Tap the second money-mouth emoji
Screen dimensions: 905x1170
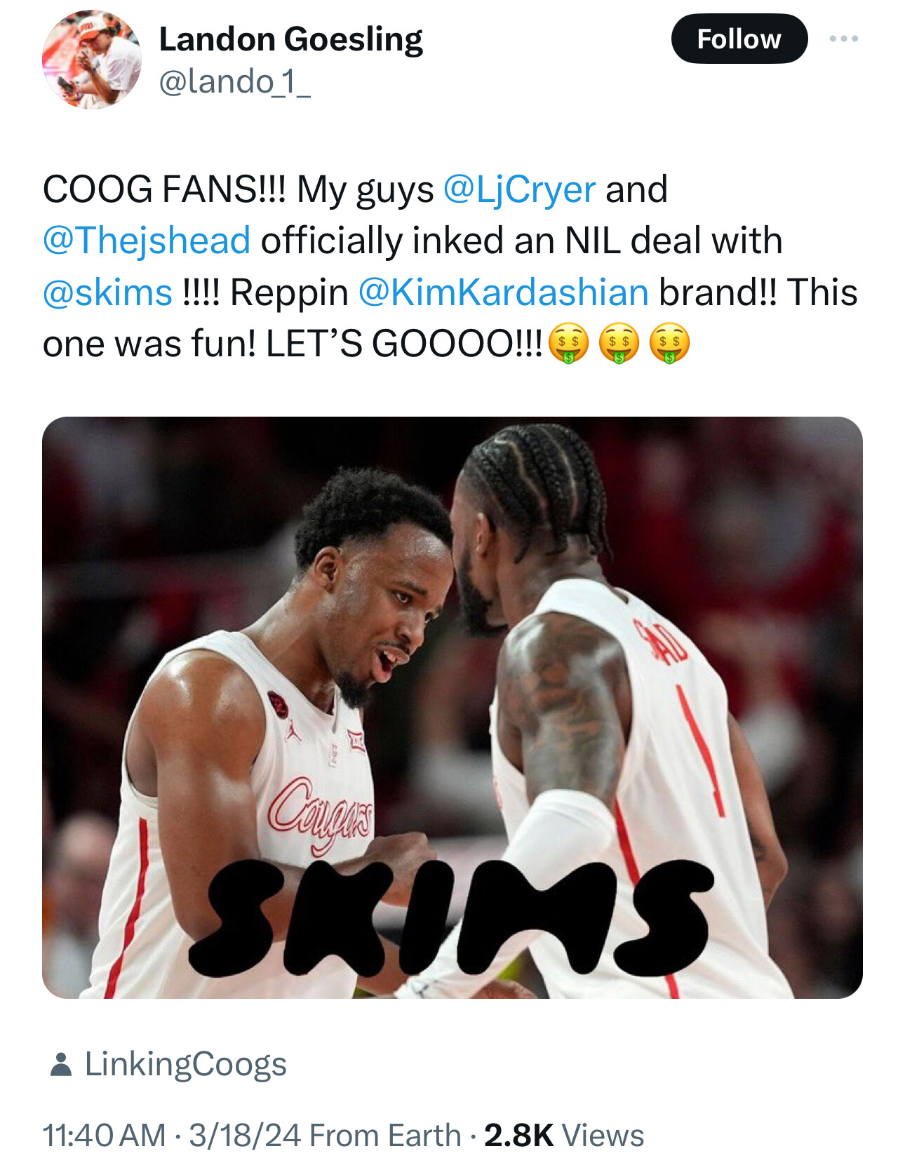[x=619, y=344]
